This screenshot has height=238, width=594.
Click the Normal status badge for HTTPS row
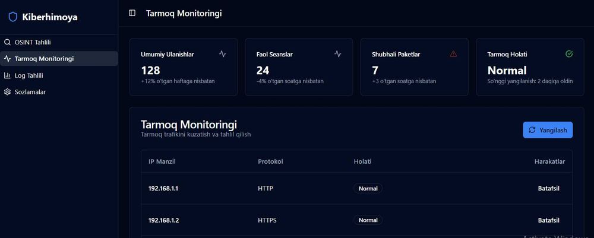(x=368, y=220)
